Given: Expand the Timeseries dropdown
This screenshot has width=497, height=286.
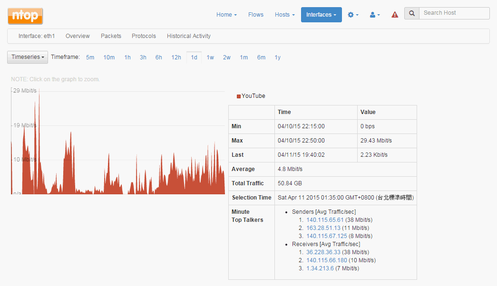Looking at the screenshot, I should [x=28, y=57].
